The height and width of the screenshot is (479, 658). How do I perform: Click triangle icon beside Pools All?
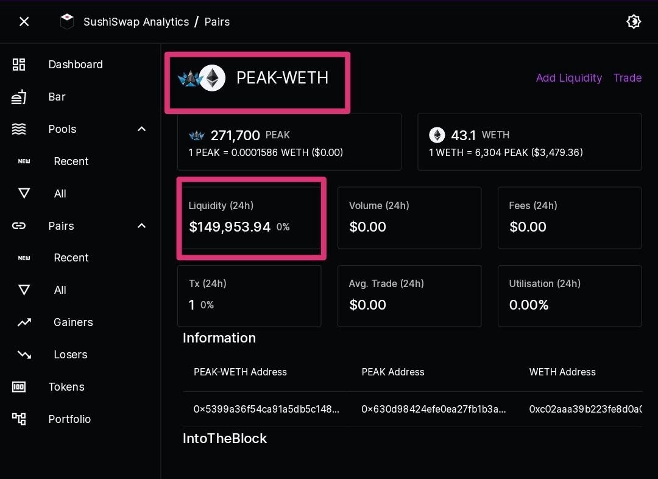click(x=24, y=193)
